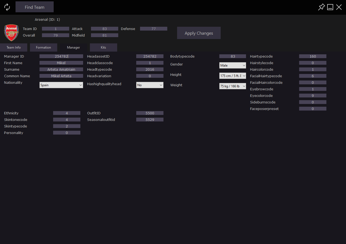
Task: Maximize the window
Action: (330, 7)
